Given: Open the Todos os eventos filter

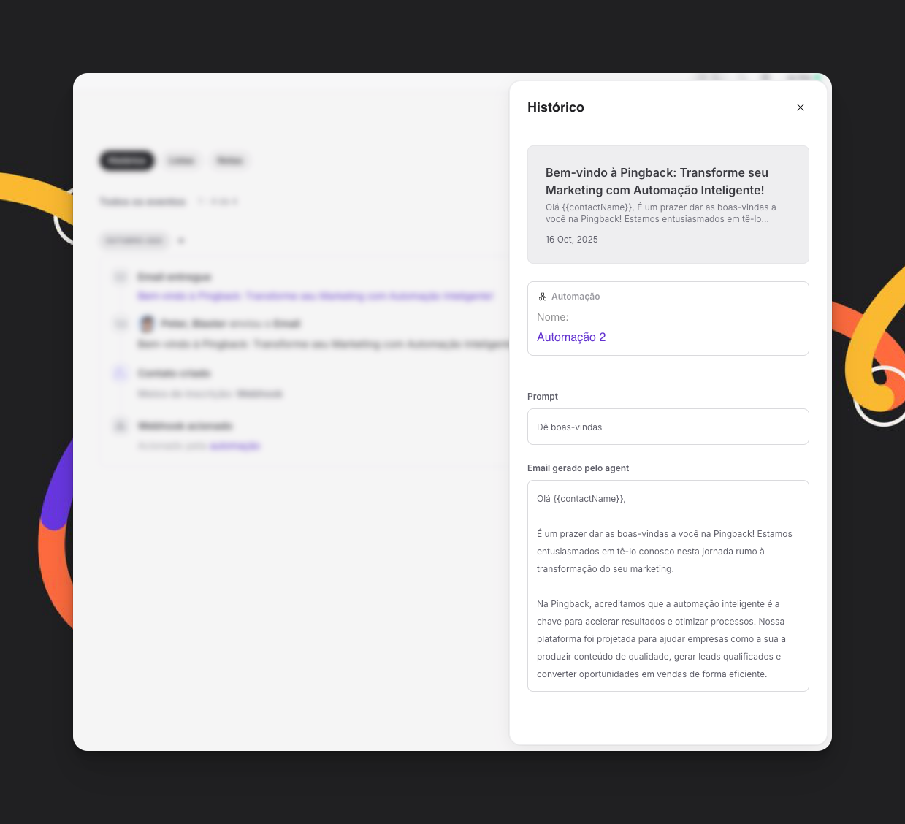Looking at the screenshot, I should 143,202.
